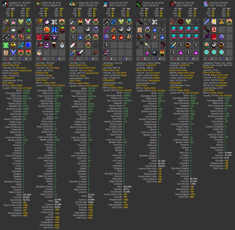The height and width of the screenshot is (230, 235).
Task: Click Priest red health potion counter
Action: 210,59
